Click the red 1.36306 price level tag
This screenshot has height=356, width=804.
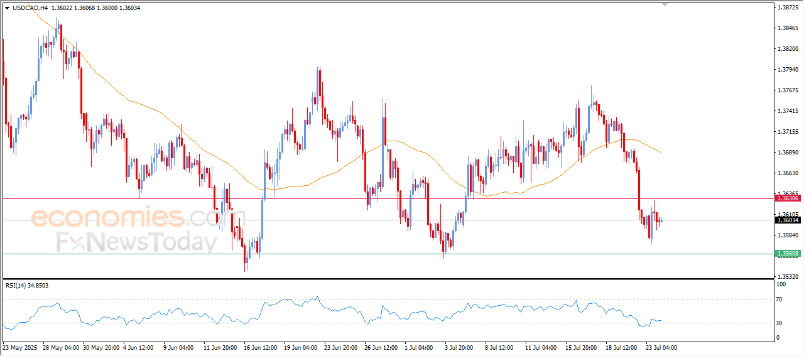tap(788, 198)
